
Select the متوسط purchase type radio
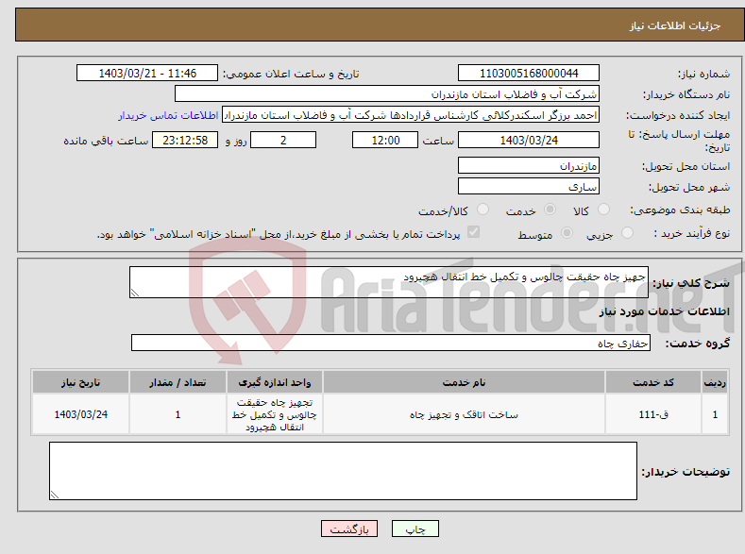(x=567, y=232)
